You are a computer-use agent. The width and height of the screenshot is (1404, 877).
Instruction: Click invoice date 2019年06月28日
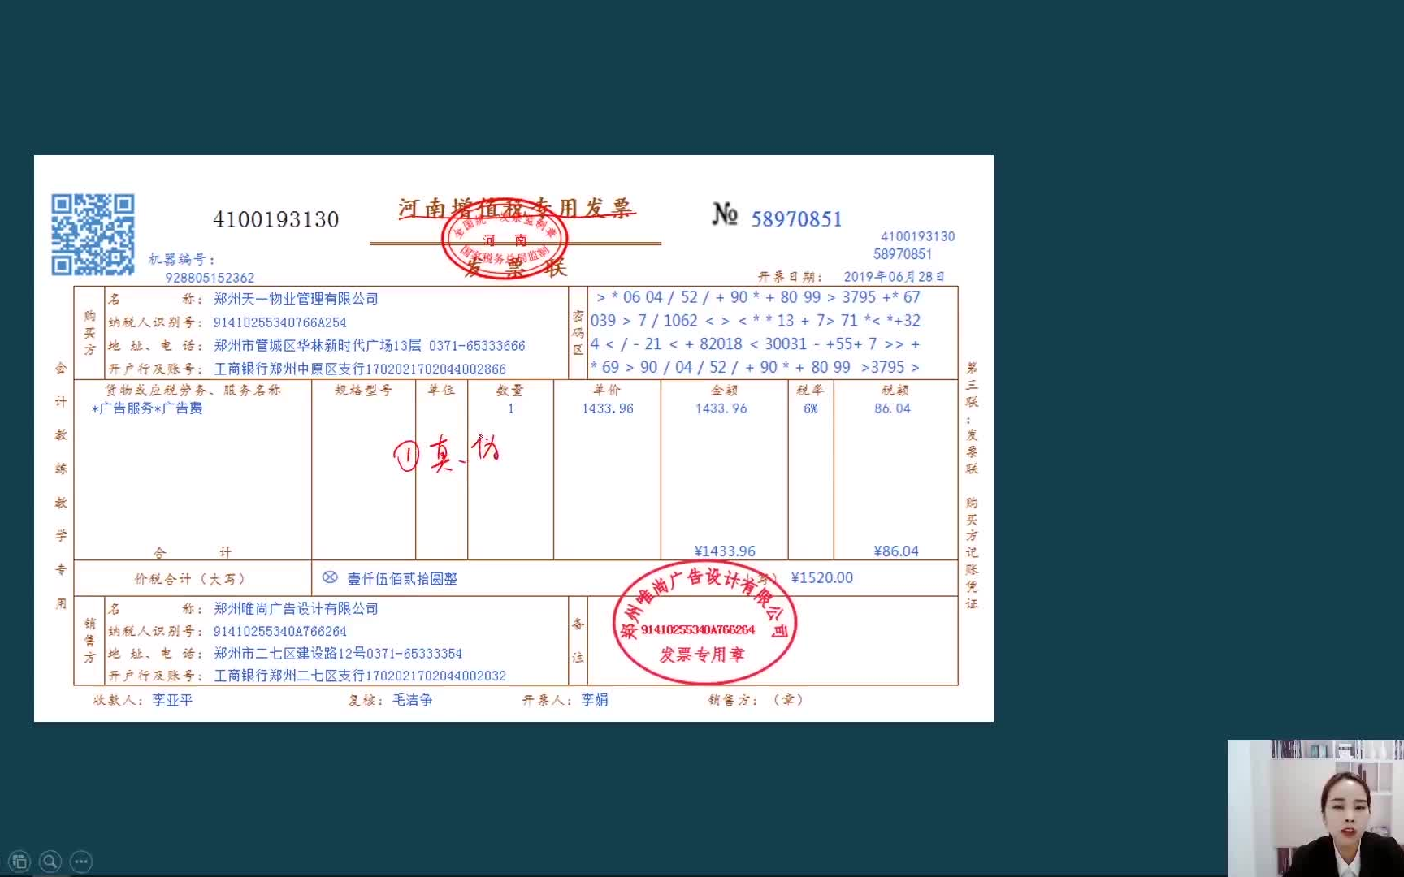tap(894, 277)
